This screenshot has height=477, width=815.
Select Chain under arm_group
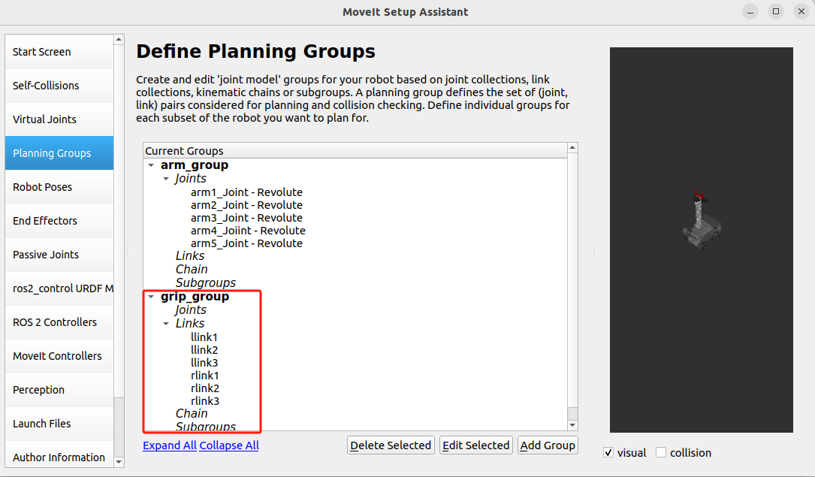pyautogui.click(x=192, y=269)
